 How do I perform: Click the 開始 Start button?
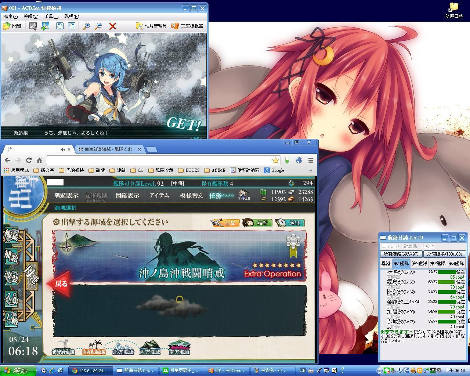click(x=18, y=370)
